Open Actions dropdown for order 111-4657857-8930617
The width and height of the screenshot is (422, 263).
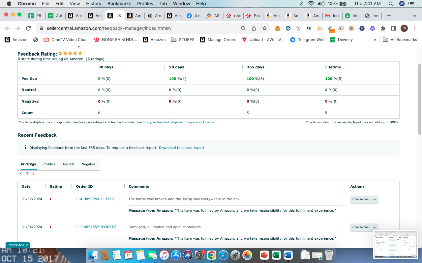click(364, 227)
